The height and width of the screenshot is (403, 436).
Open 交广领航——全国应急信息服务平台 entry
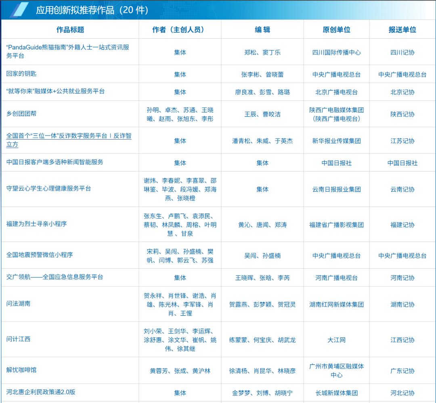point(55,277)
